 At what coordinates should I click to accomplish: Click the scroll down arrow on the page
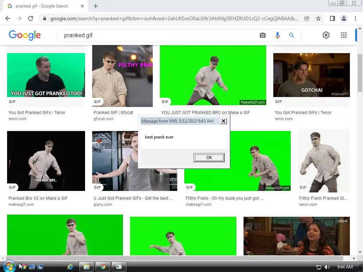click(360, 252)
